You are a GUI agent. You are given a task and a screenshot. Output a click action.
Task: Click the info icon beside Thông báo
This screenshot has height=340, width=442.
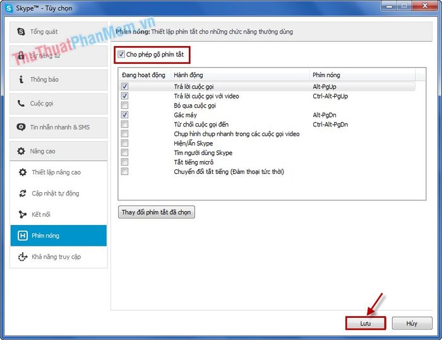[x=21, y=79]
